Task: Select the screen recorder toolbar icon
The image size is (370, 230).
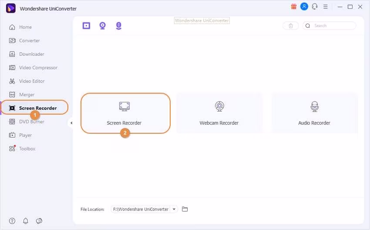Action: point(86,26)
